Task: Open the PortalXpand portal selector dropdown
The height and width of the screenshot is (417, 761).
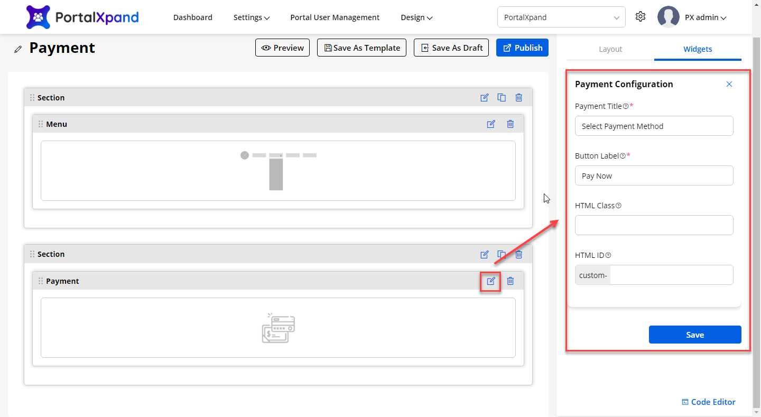Action: coord(561,17)
